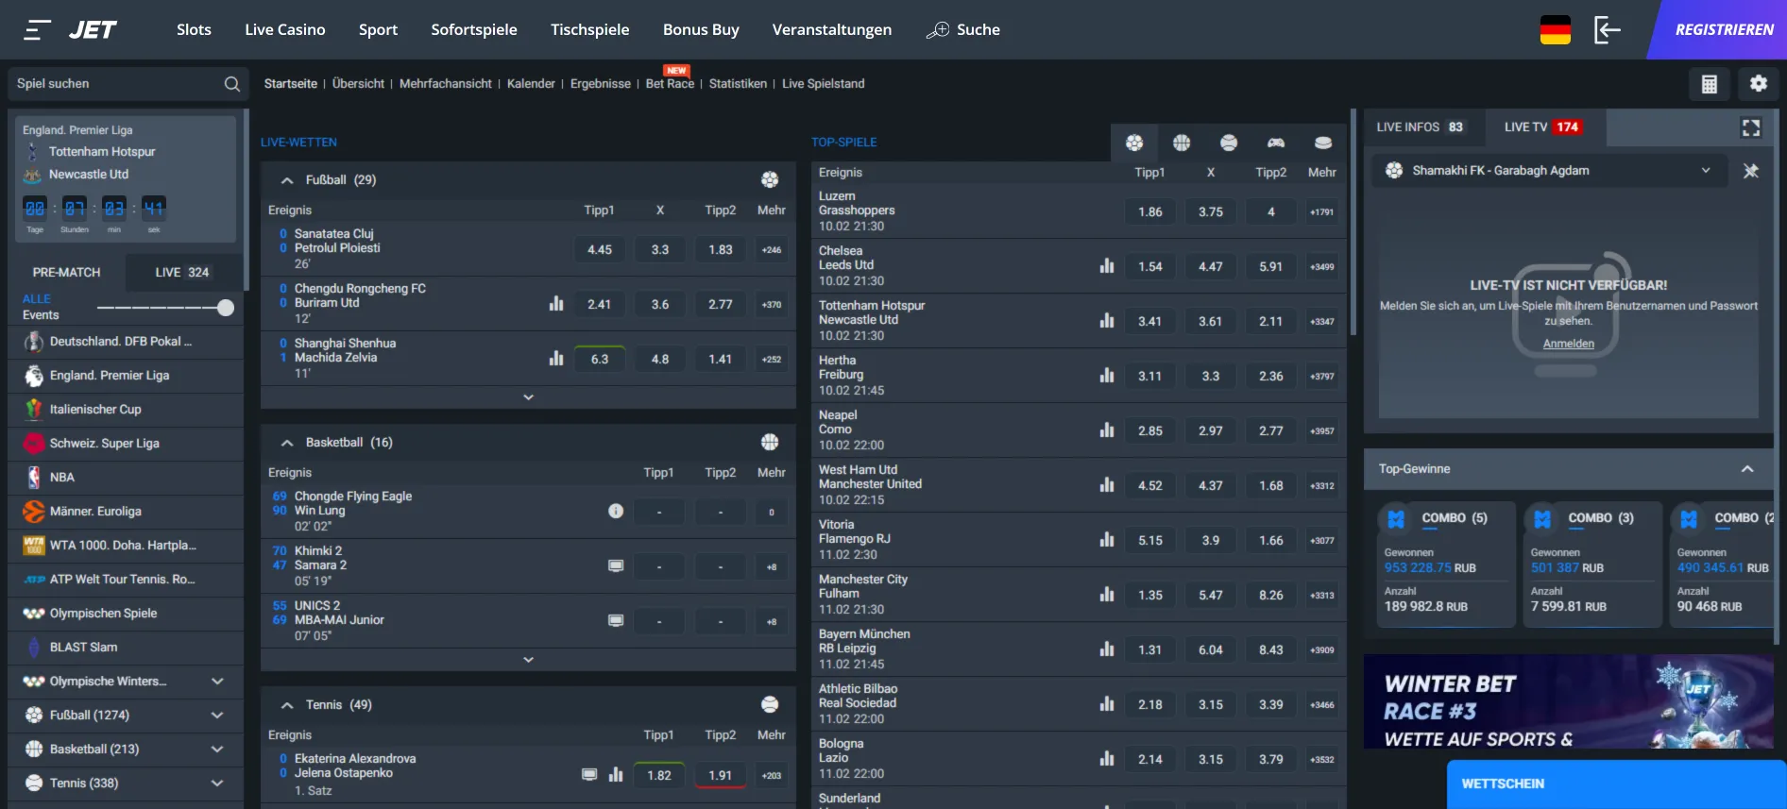This screenshot has height=809, width=1787.
Task: Adjust the ALLE Events time slider handle
Action: pos(226,308)
